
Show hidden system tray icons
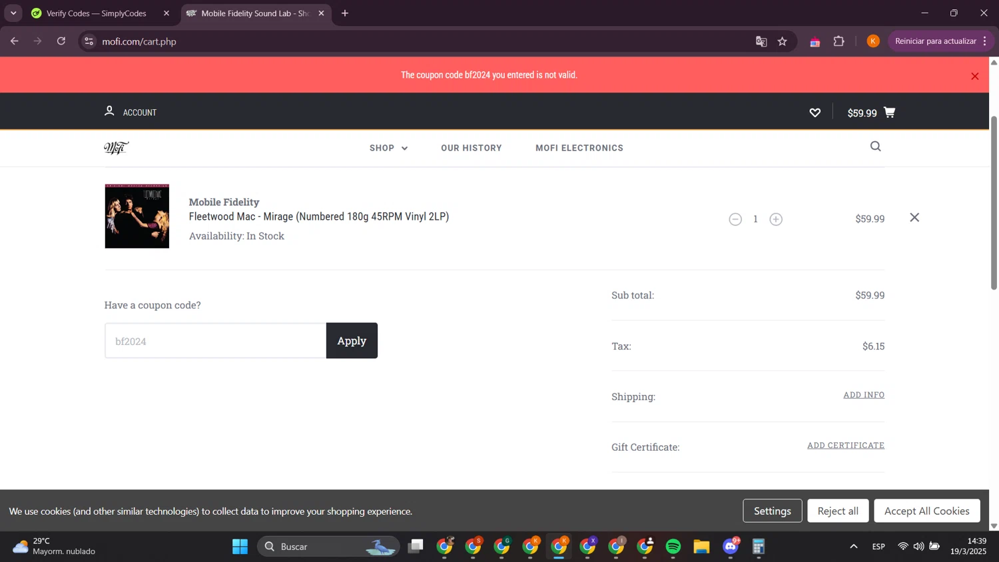pos(853,547)
